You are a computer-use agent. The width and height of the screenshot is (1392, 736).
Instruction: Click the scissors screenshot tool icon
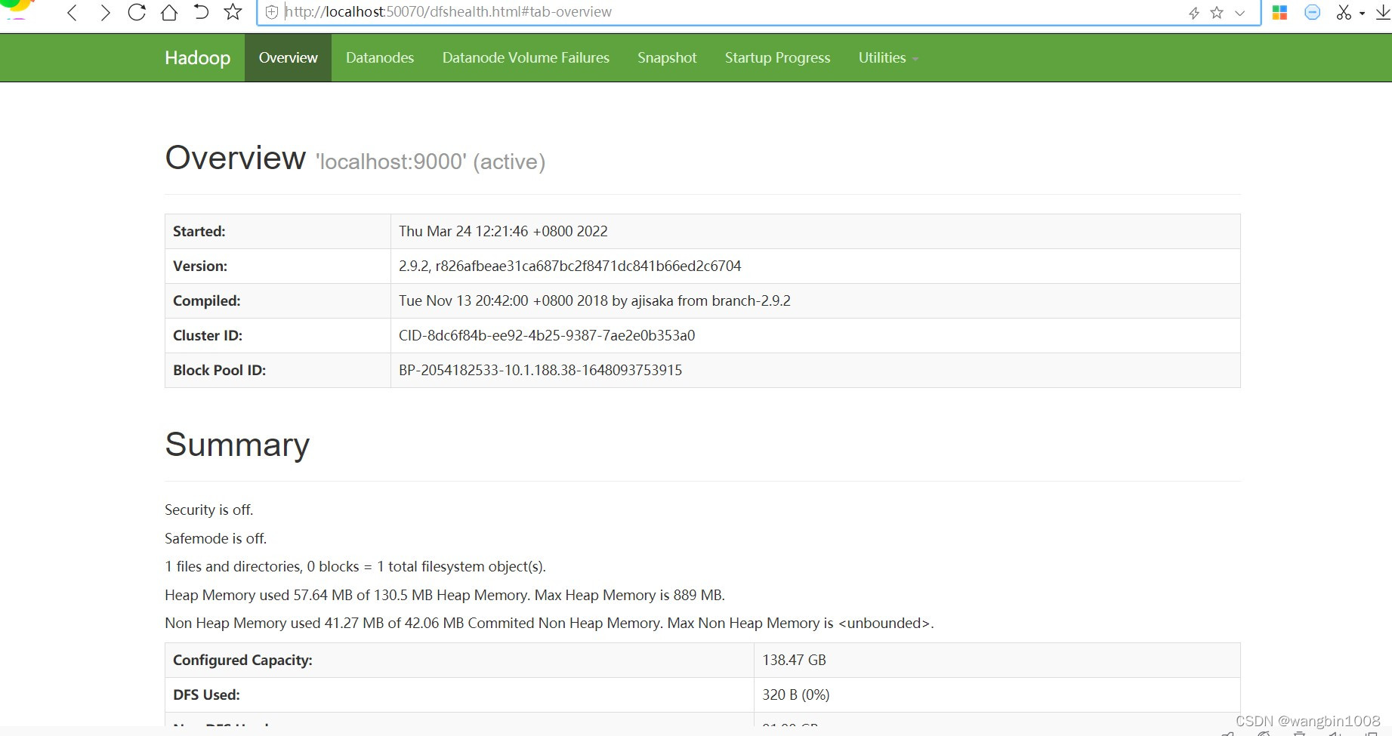click(1344, 12)
